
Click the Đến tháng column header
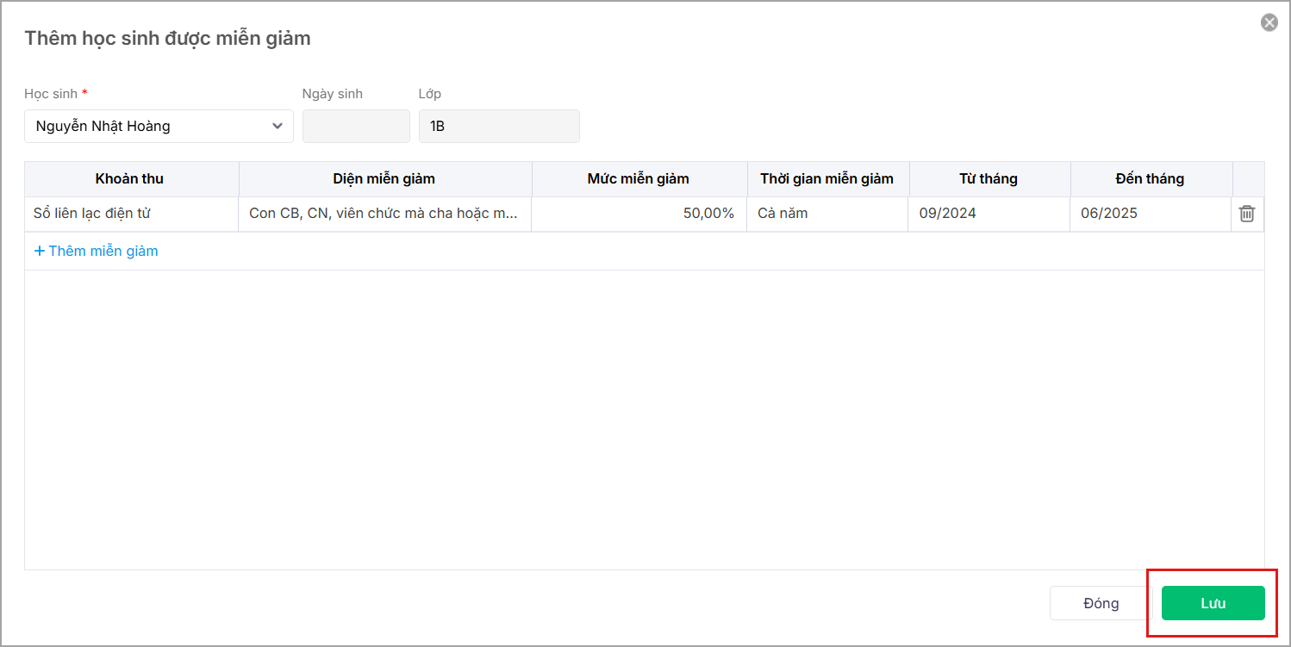[x=1150, y=178]
